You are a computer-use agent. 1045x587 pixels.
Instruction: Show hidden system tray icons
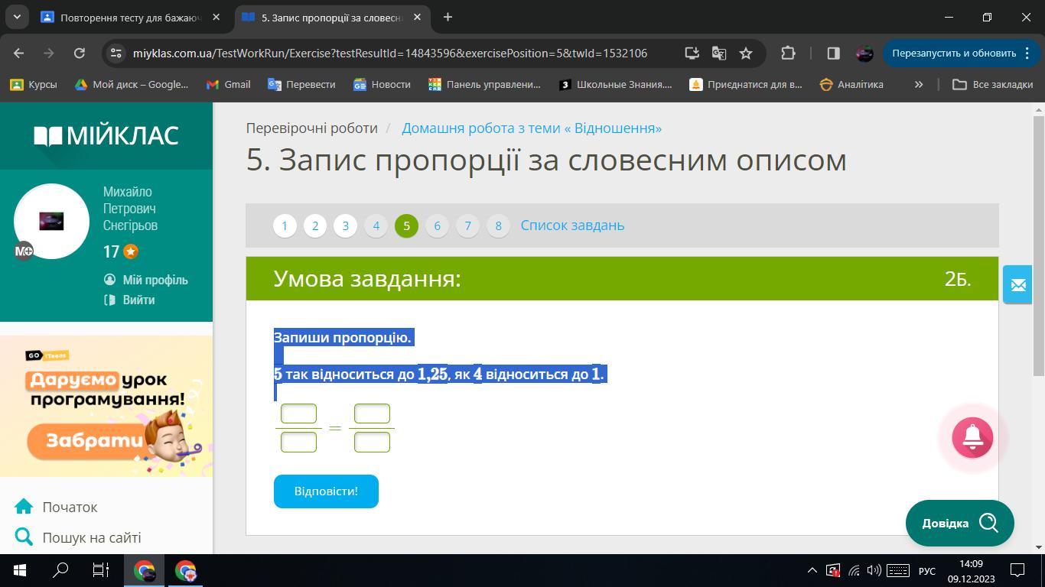coord(812,570)
